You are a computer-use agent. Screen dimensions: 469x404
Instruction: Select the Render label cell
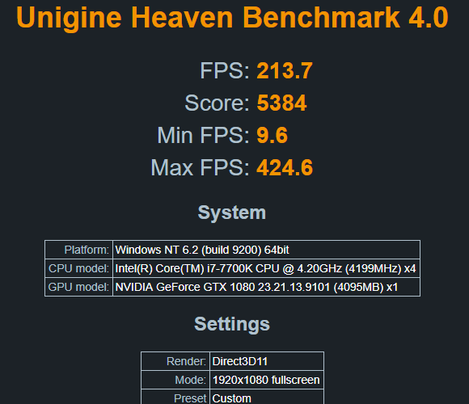[175, 361]
